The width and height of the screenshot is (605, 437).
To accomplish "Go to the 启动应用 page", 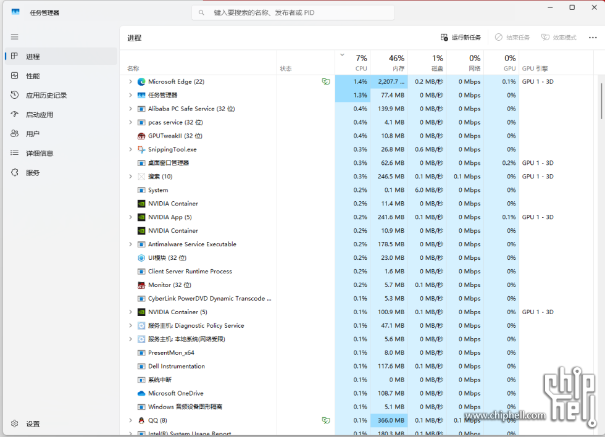I will (x=61, y=115).
